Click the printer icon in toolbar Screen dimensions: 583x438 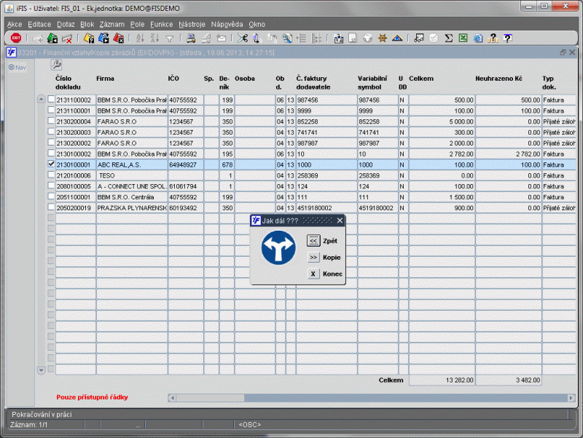pos(191,38)
